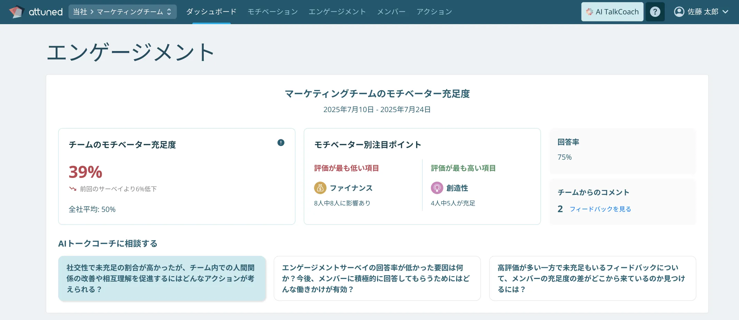Choose the 回答率が低かった要因 suggestion card

377,278
